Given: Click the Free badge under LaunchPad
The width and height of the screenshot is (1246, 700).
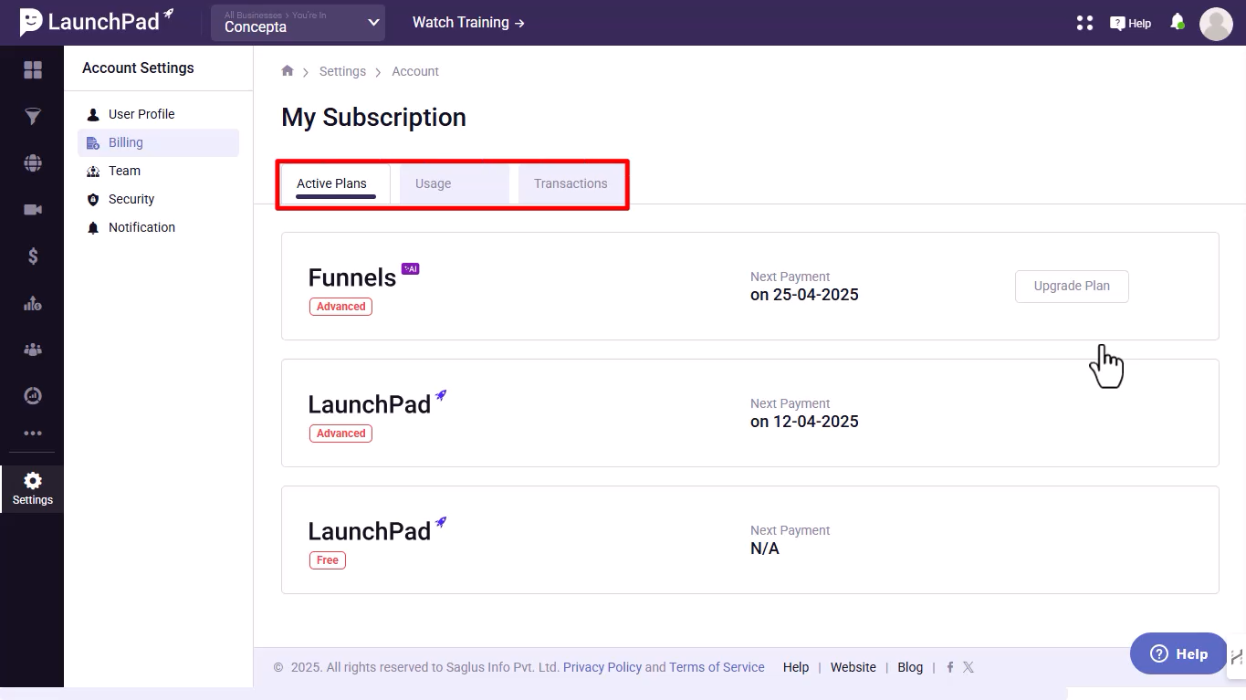Looking at the screenshot, I should pyautogui.click(x=328, y=560).
